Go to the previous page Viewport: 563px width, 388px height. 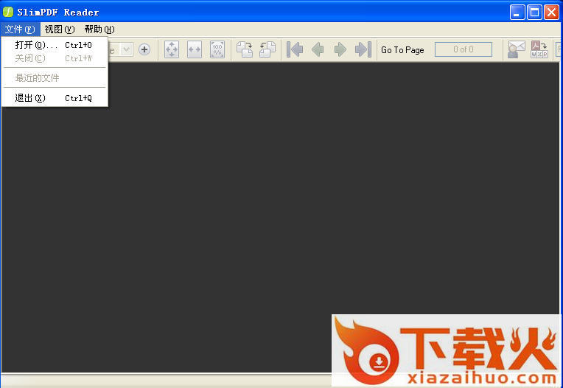click(x=318, y=49)
